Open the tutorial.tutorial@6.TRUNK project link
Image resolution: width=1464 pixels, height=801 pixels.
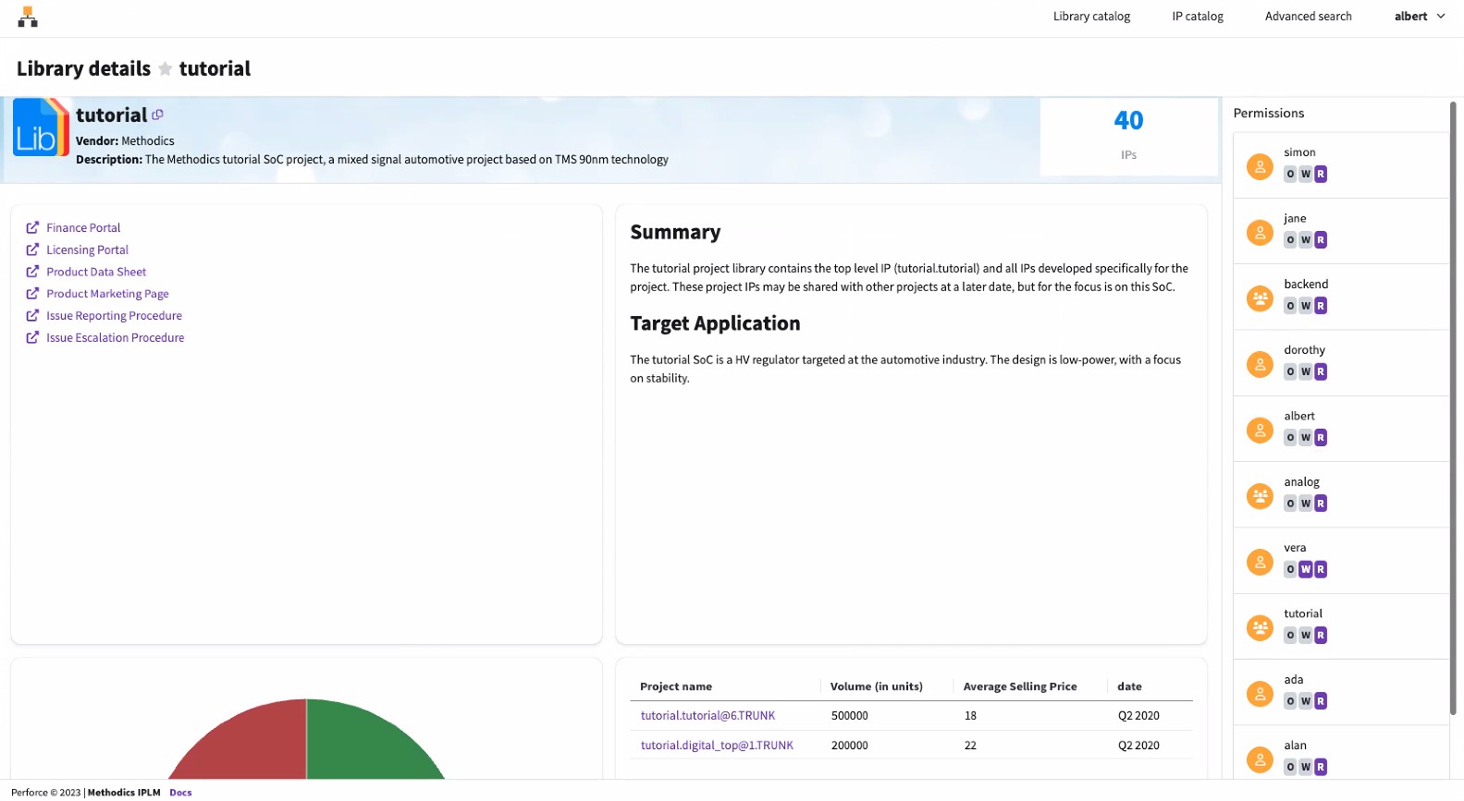pyautogui.click(x=707, y=716)
